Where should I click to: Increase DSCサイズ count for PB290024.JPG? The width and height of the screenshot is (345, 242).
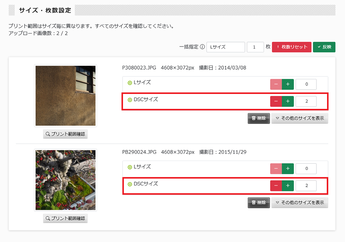[x=287, y=186]
